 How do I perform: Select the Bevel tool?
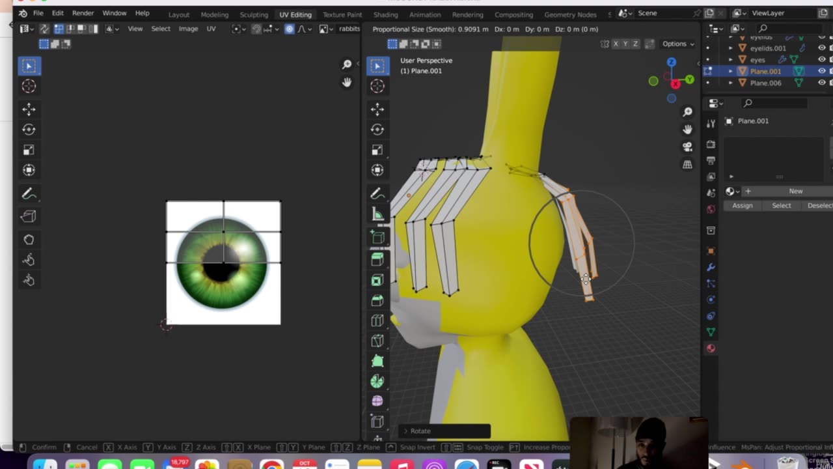[x=377, y=300]
